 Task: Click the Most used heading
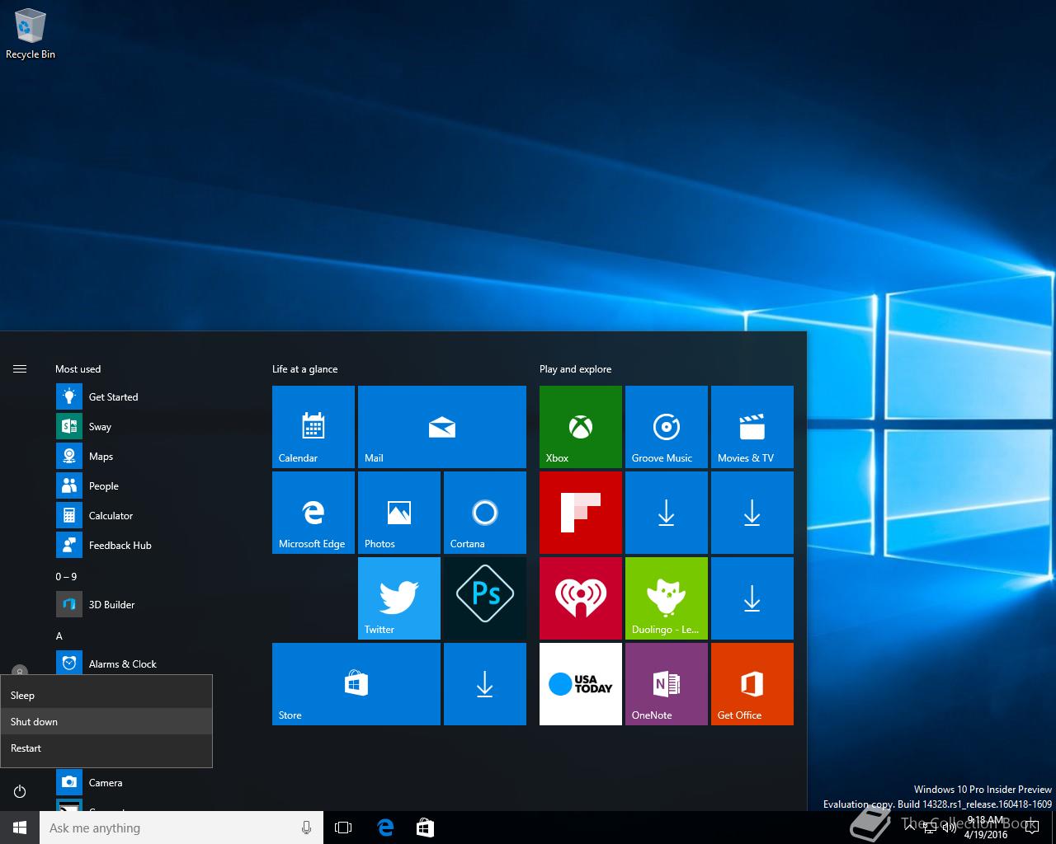tap(78, 369)
